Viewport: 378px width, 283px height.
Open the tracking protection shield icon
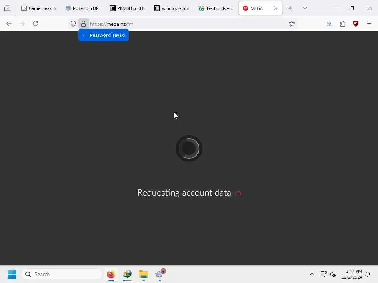click(73, 24)
